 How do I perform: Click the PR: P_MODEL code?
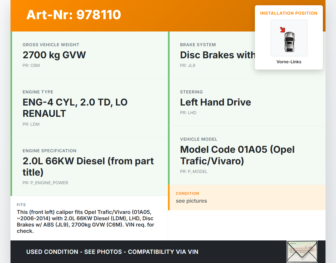pos(193,172)
